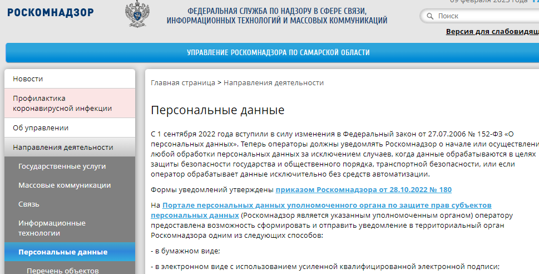
Task: Open Профилактика коронавирусной инфекции item
Action: [70, 103]
